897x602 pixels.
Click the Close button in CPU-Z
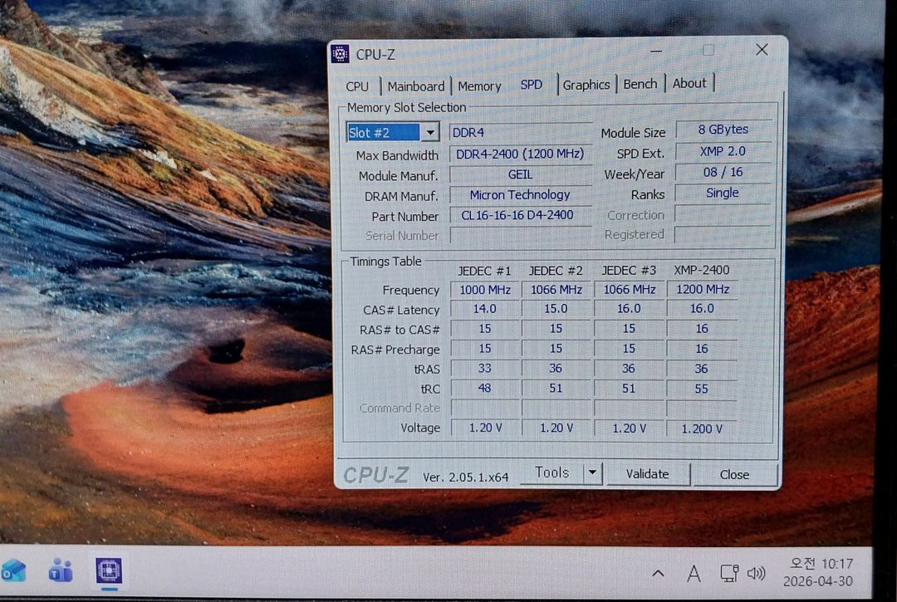734,474
